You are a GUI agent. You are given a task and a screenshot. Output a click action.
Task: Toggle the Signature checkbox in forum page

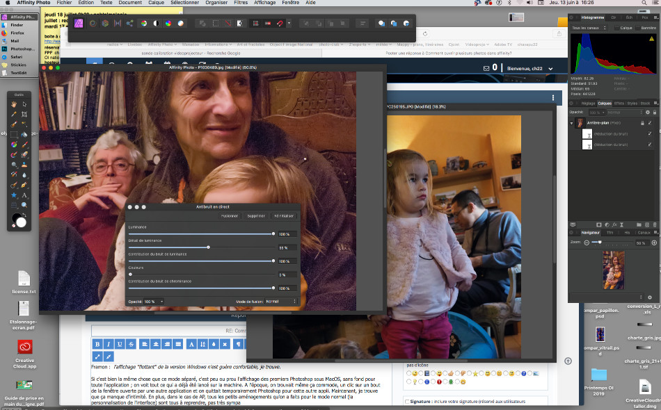[x=407, y=402]
